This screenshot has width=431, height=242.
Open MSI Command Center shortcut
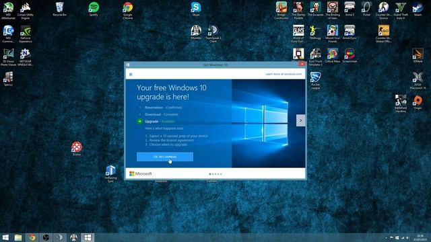point(8,34)
